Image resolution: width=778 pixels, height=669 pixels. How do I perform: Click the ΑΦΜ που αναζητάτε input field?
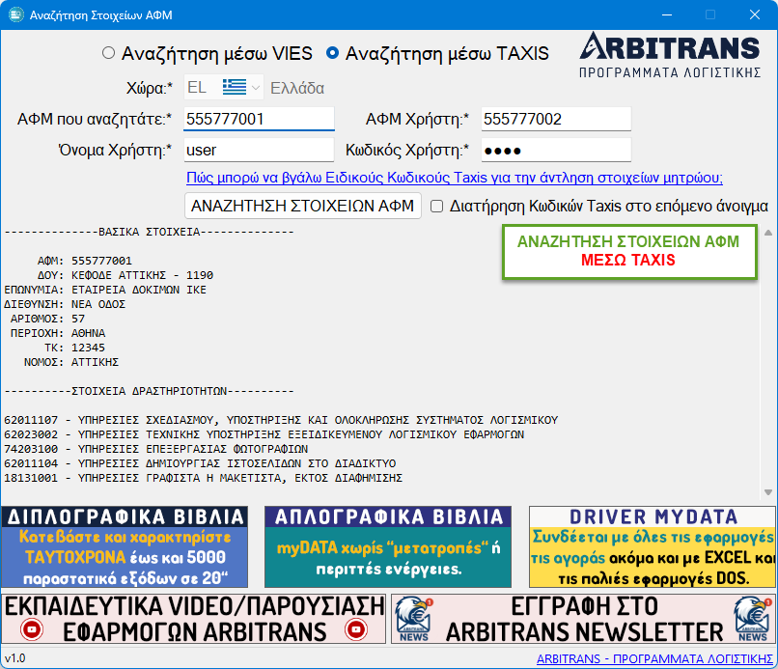click(259, 119)
